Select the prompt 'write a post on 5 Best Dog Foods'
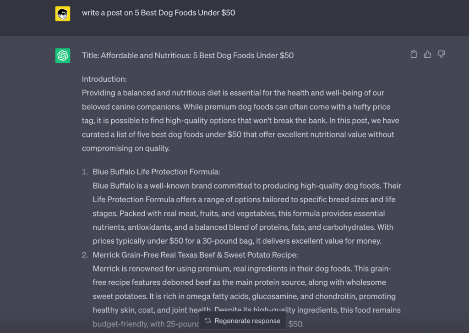 (158, 12)
